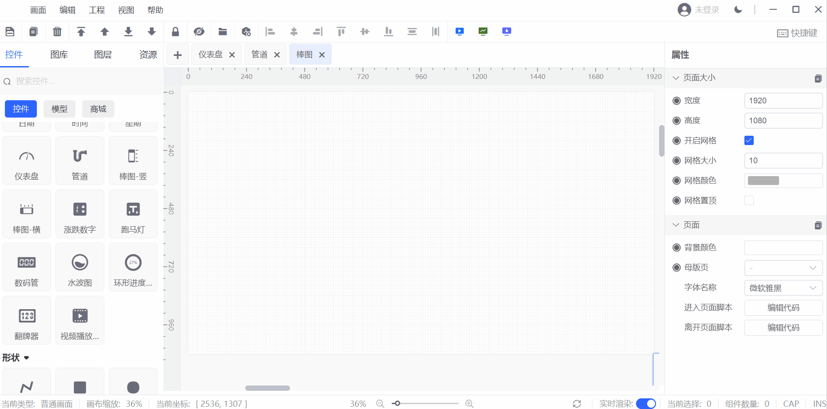This screenshot has height=409, width=827.
Task: Toggle the 实时渲染 switch
Action: (x=646, y=404)
